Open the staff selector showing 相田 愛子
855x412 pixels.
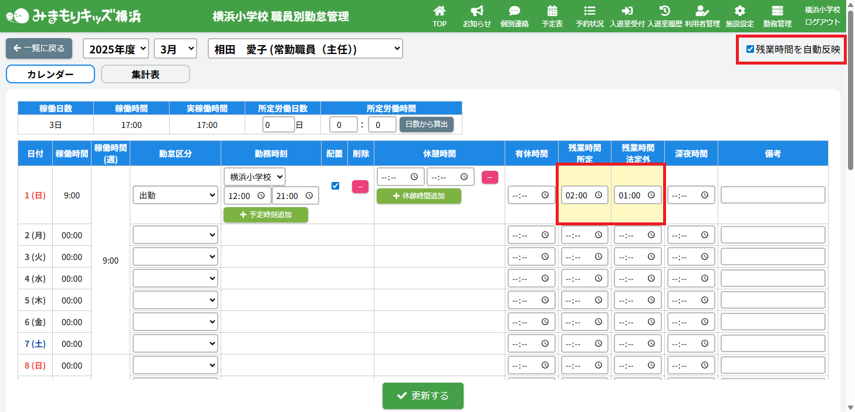305,49
